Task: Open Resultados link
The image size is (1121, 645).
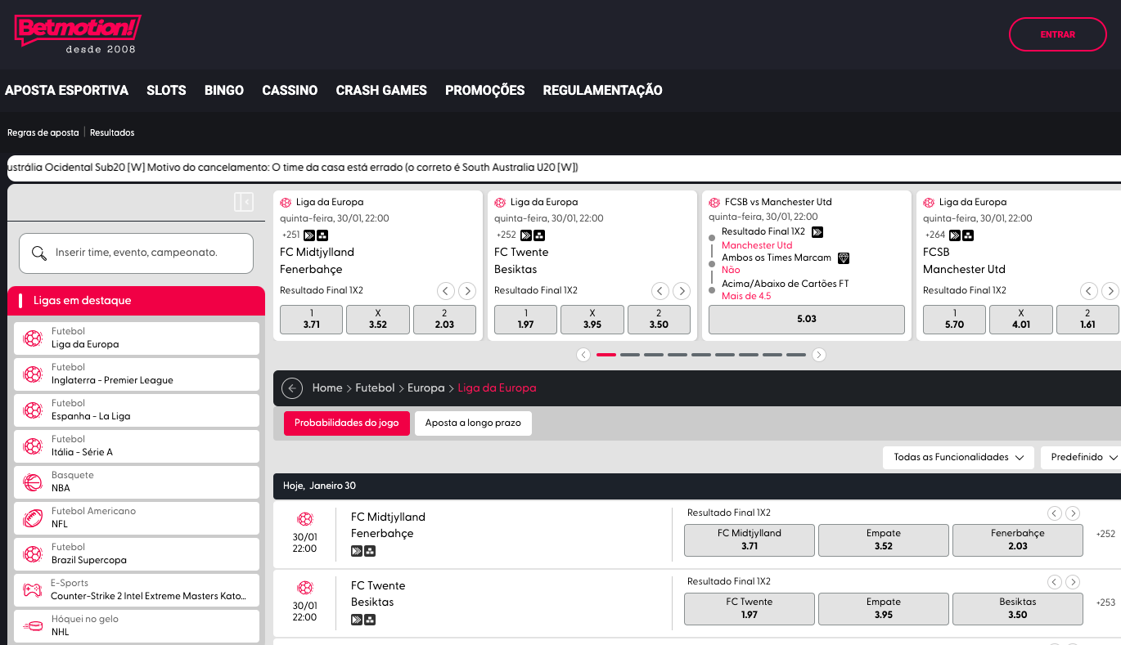Action: (112, 132)
